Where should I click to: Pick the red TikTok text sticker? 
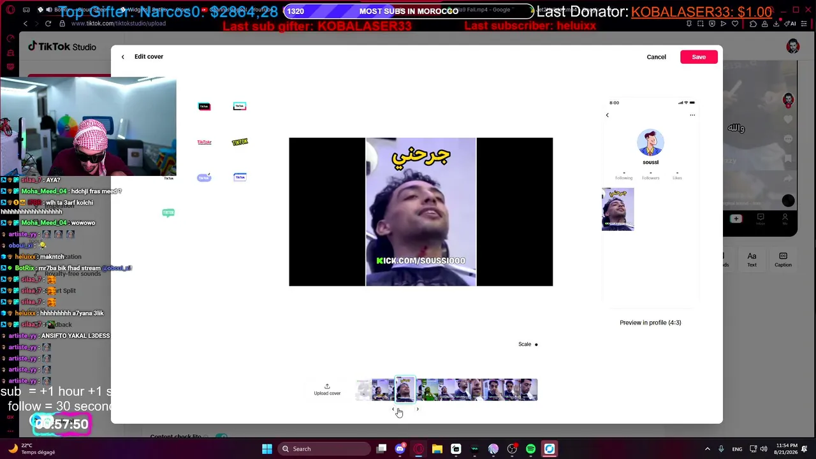click(x=204, y=142)
